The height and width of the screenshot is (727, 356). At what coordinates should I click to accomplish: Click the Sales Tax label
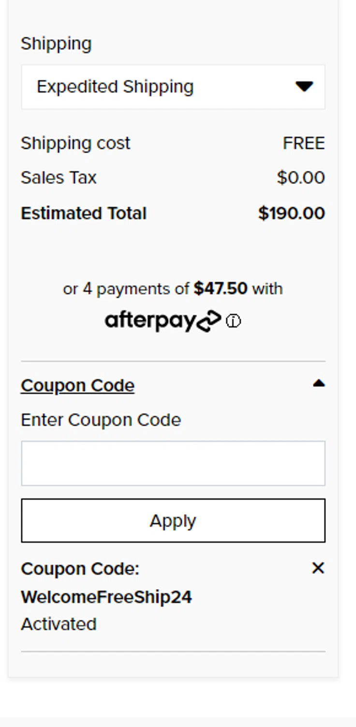(59, 178)
